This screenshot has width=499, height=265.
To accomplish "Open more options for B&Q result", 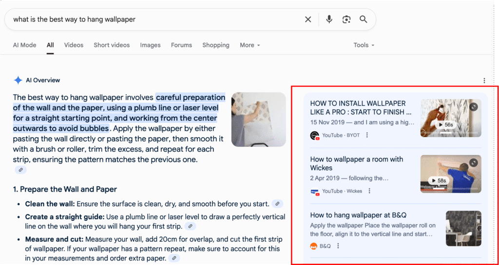I will (338, 246).
